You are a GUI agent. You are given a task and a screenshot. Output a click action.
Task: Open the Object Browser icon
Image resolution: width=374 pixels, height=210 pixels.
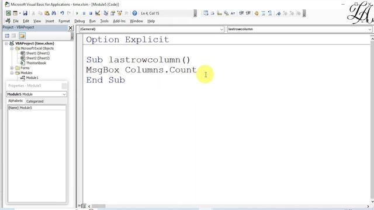(x=119, y=13)
